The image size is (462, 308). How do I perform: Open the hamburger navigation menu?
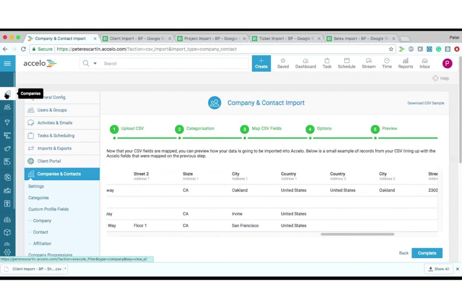coord(7,63)
